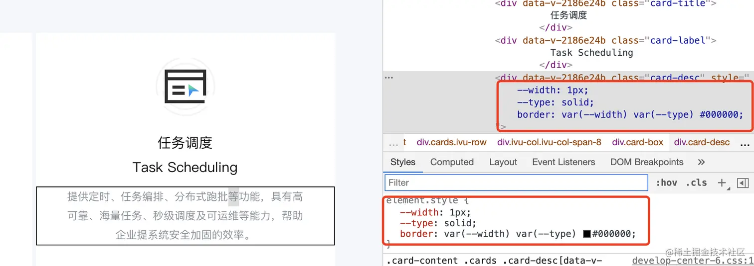The width and height of the screenshot is (754, 266).
Task: Click the bordered card description paragraph
Action: pos(185,216)
